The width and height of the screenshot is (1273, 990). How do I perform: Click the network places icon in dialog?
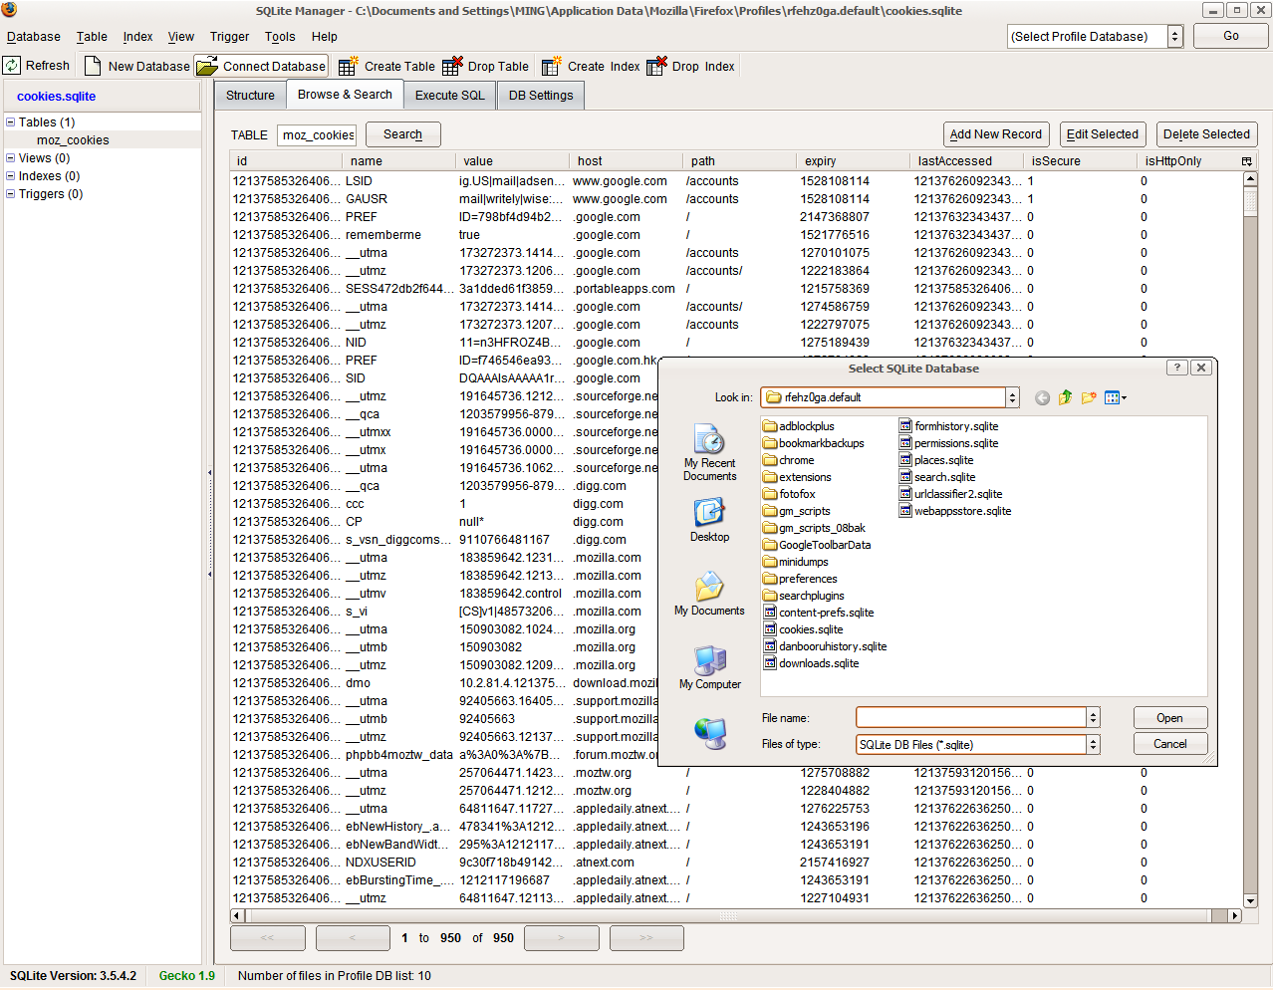point(709,733)
